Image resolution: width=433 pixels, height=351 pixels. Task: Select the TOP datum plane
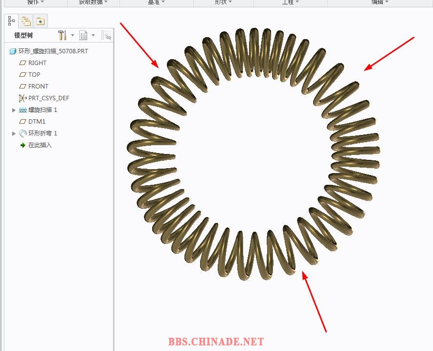[34, 74]
